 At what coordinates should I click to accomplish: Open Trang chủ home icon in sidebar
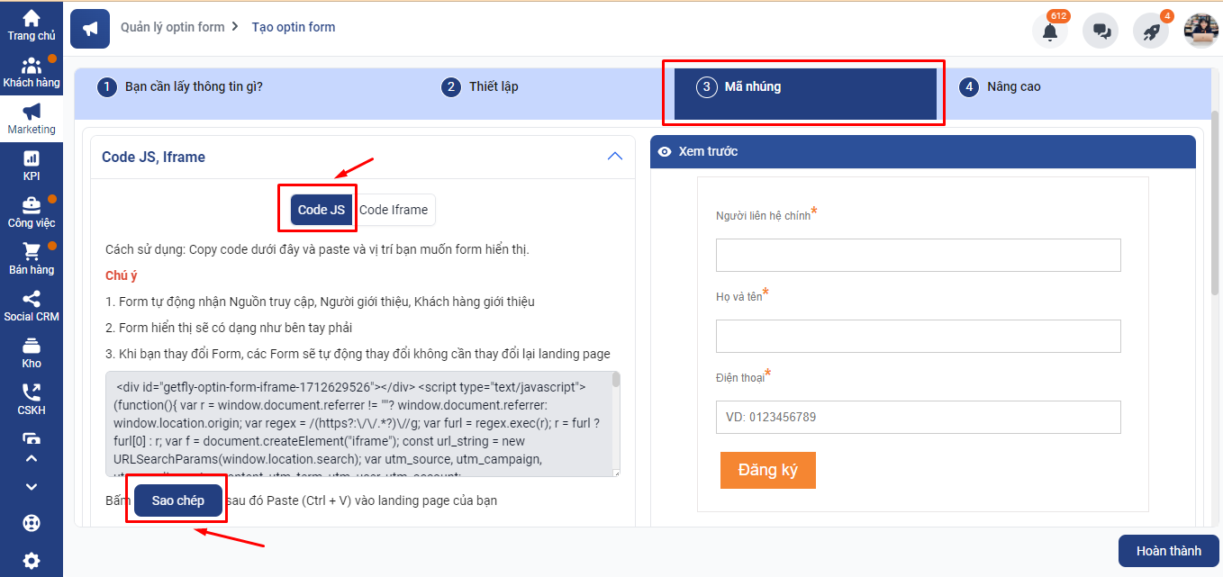(32, 24)
